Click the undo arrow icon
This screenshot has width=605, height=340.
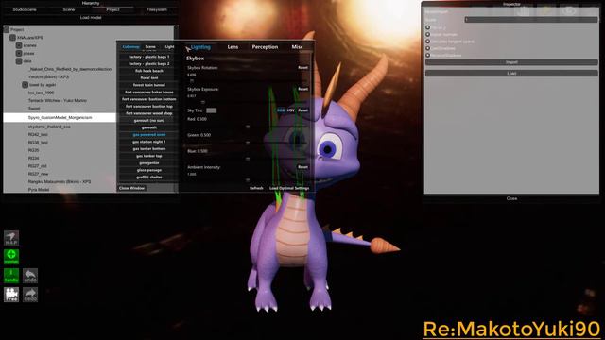(30, 276)
